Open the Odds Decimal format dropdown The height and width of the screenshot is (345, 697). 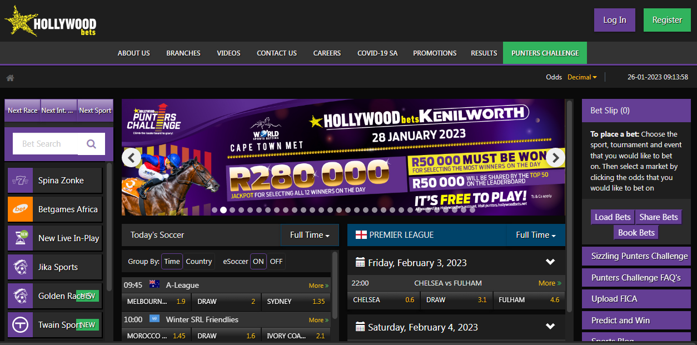pos(582,77)
